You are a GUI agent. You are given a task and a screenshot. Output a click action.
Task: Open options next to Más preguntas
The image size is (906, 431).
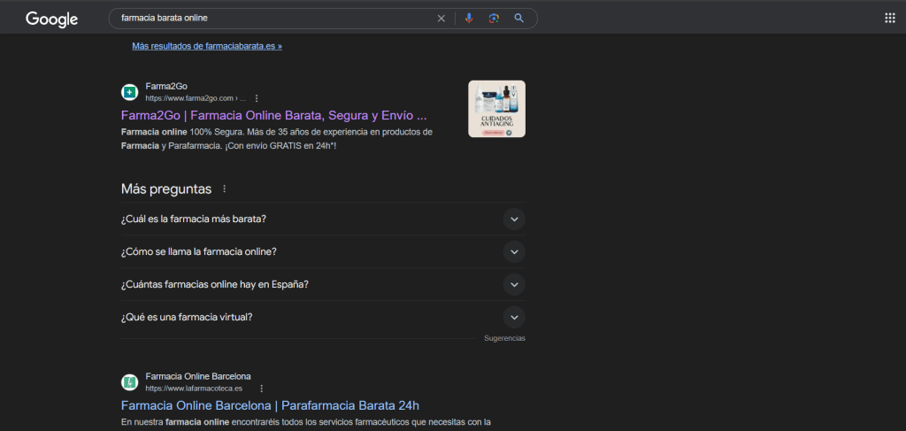[224, 189]
